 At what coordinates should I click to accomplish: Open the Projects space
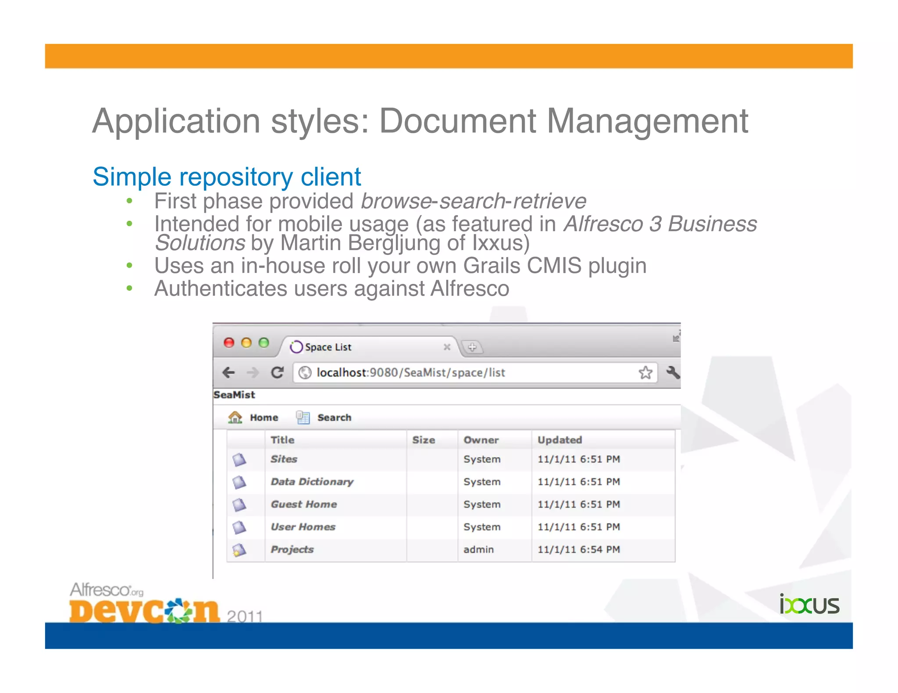292,550
